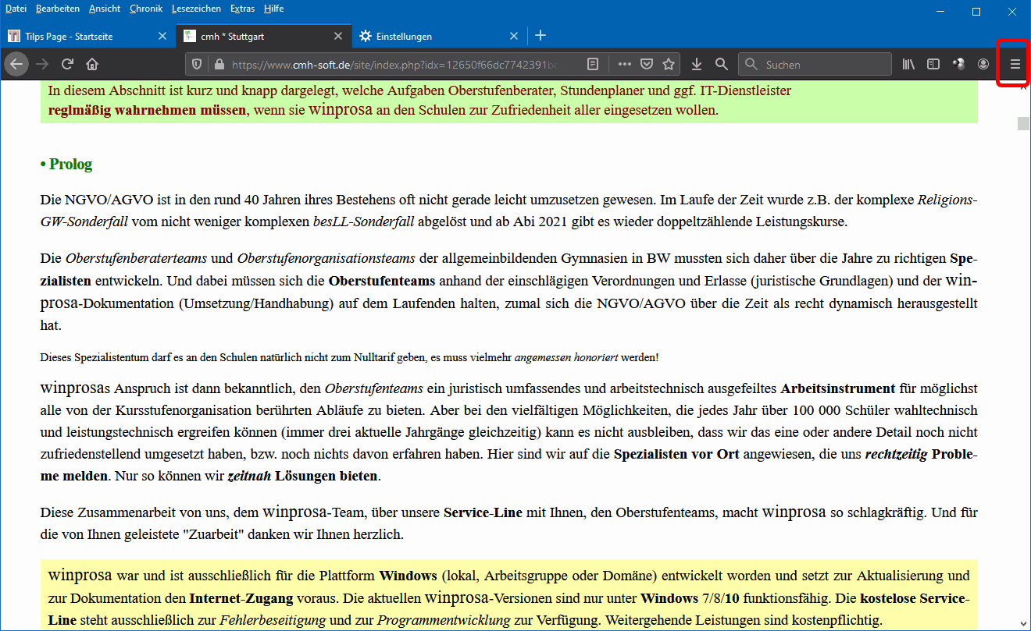Show the Firefox sidebars

click(x=933, y=64)
